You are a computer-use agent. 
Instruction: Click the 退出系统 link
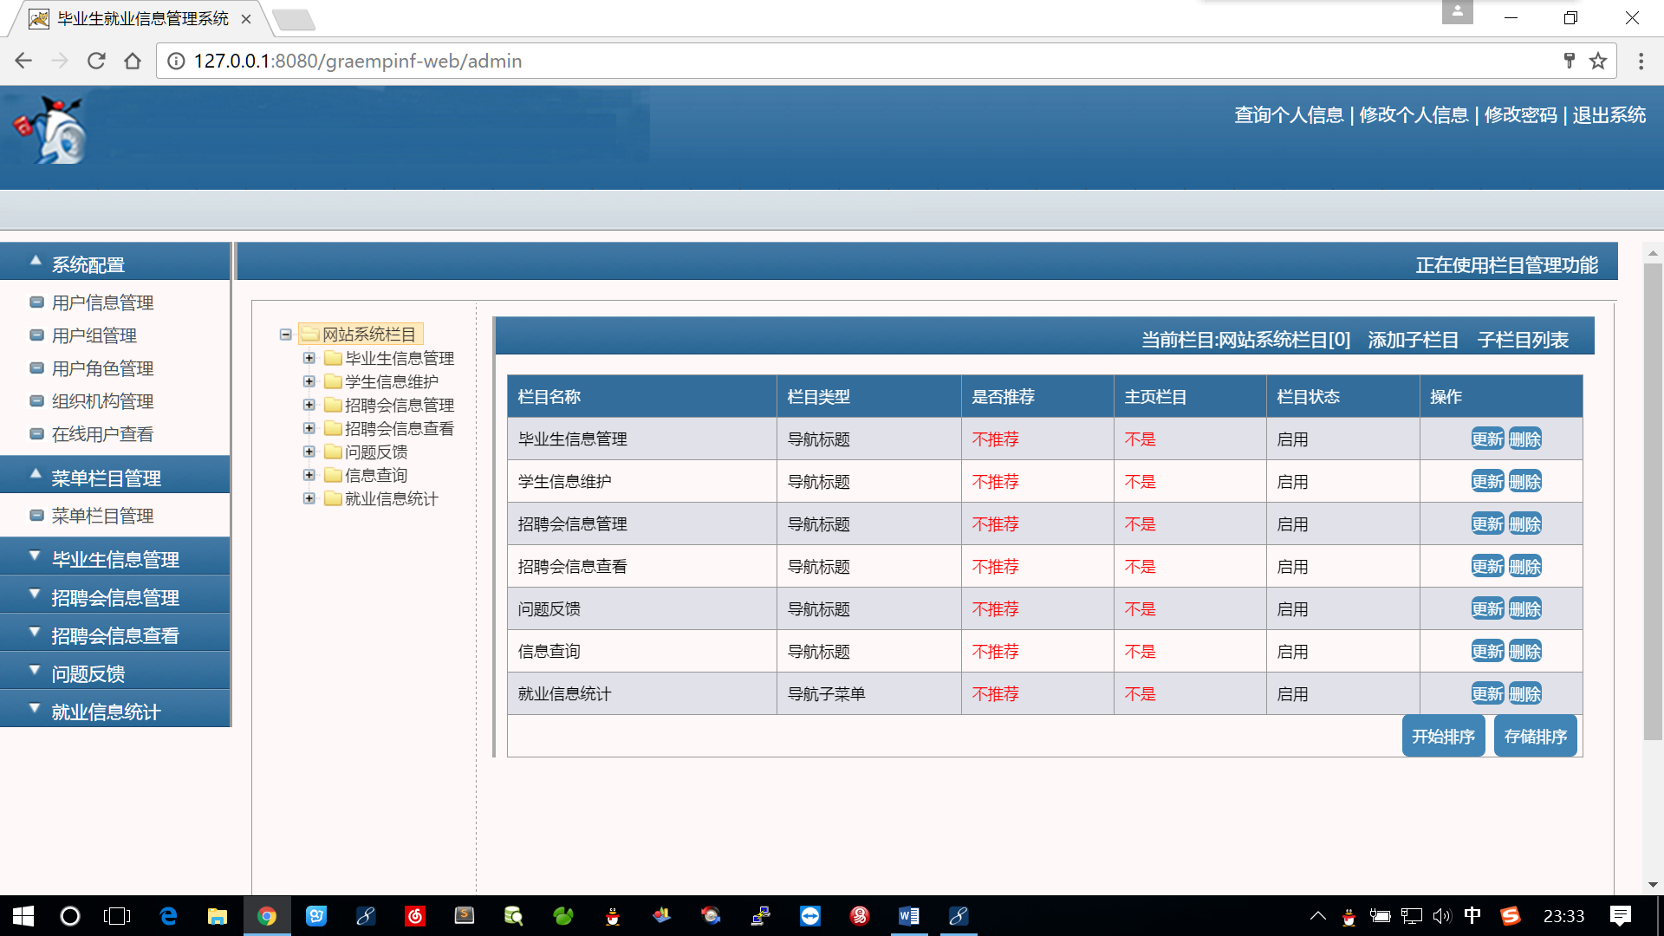point(1609,115)
